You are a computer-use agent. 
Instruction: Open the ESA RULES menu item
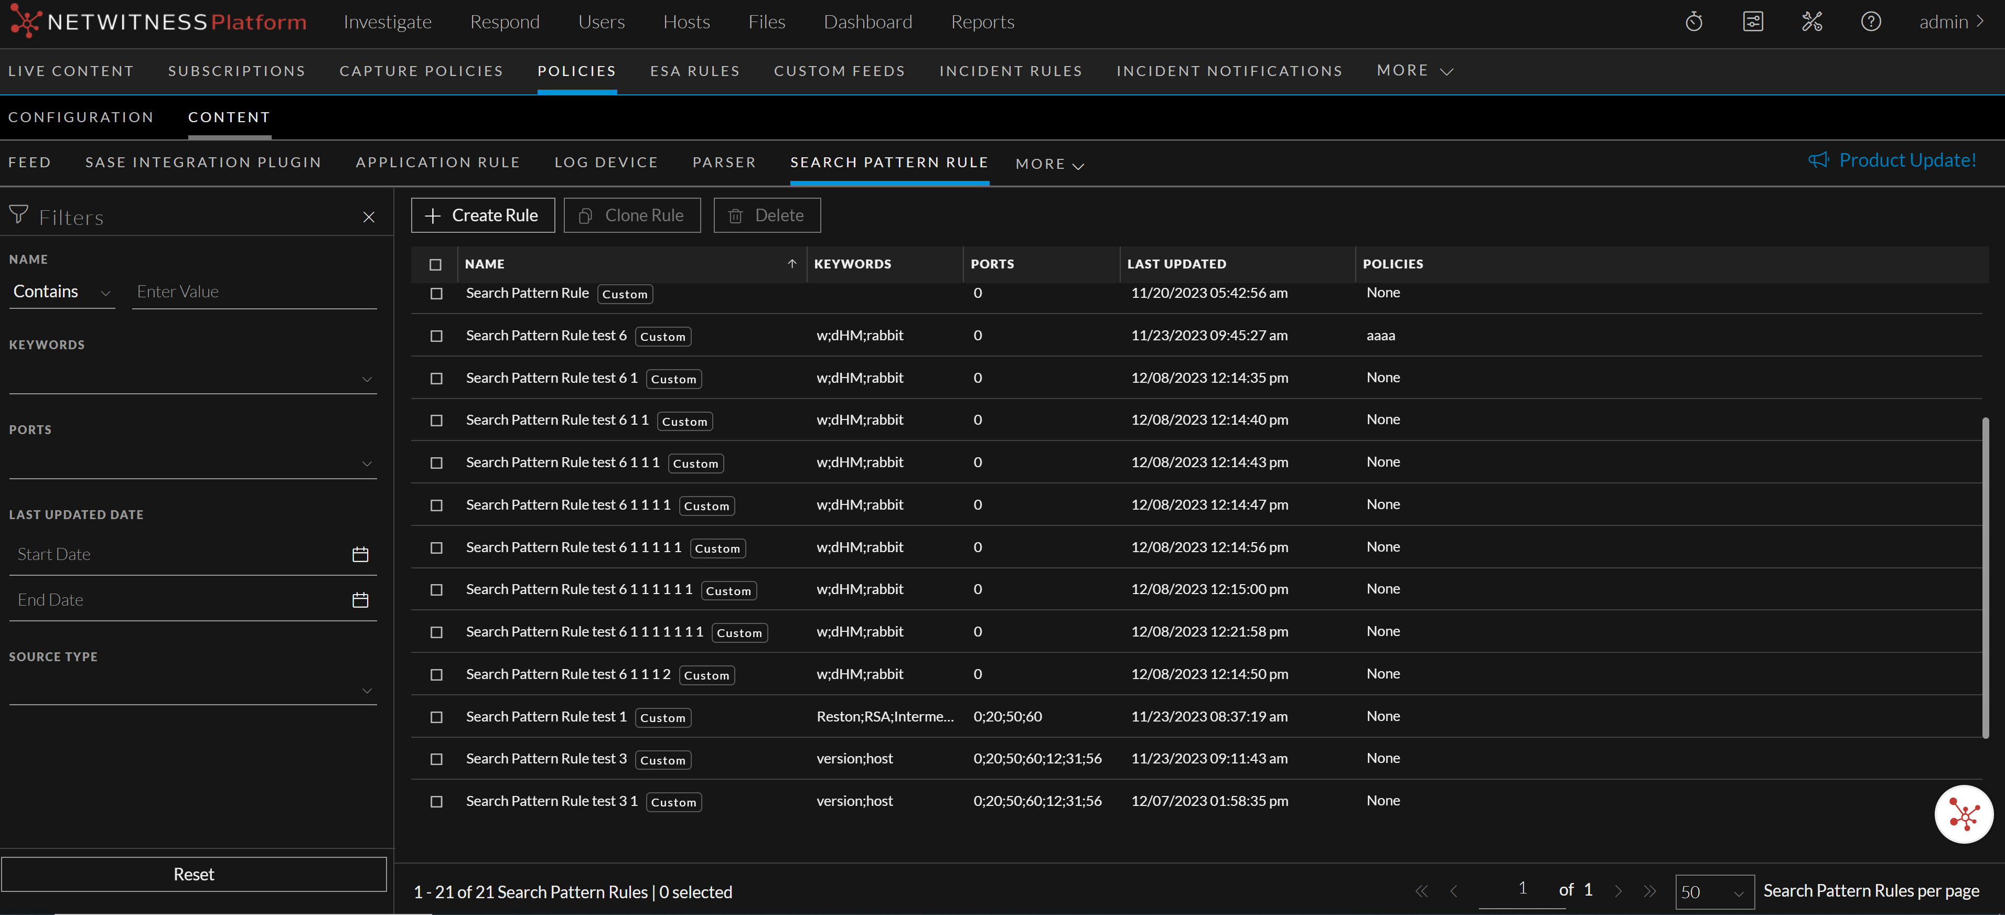[x=694, y=71]
